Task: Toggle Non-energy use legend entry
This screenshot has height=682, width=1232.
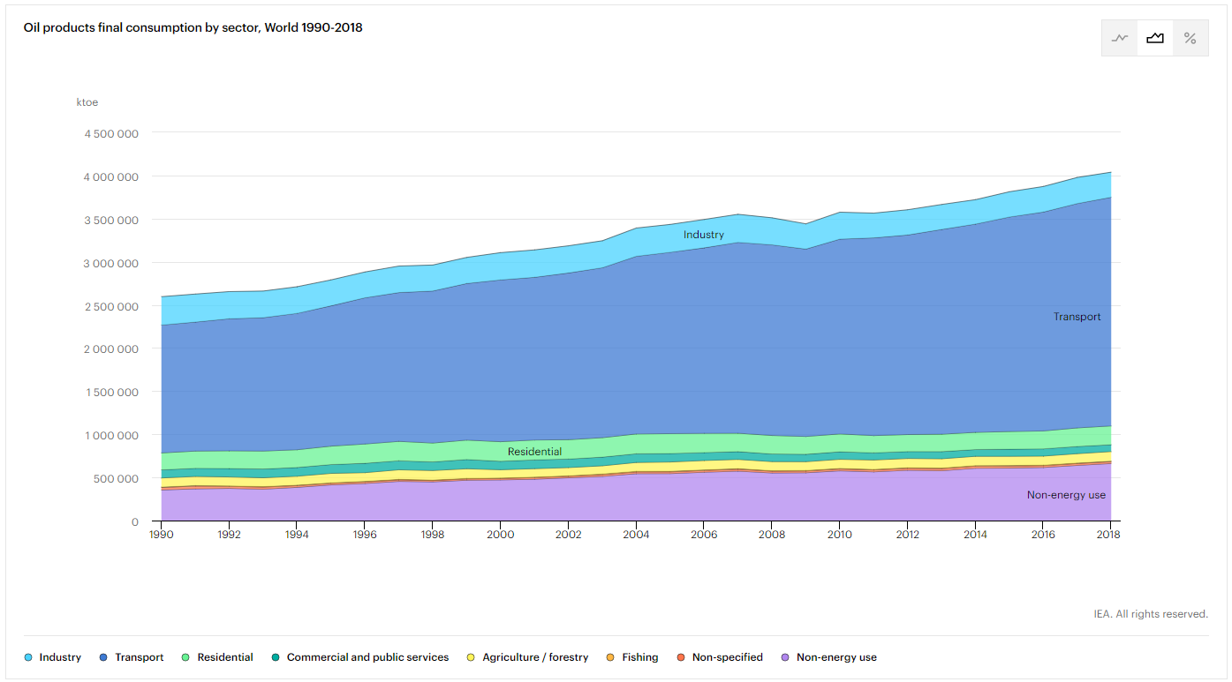Action: 829,657
